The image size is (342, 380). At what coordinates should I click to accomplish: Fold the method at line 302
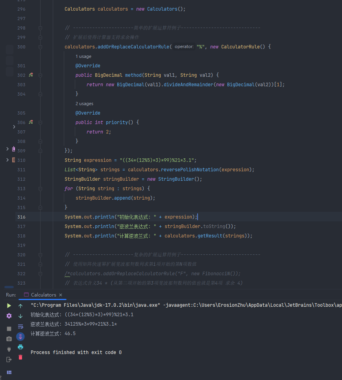pos(40,75)
